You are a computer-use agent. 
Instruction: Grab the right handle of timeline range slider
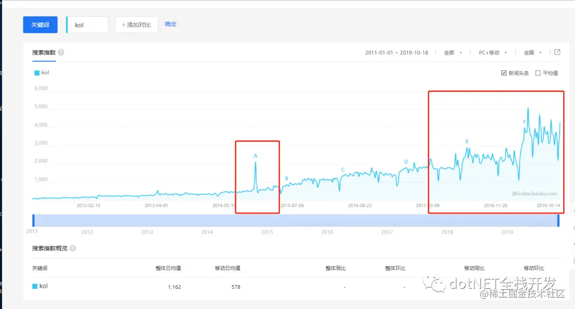coord(558,220)
